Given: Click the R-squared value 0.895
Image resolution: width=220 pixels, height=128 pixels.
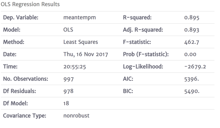Looking at the screenshot, I should tap(191, 18).
